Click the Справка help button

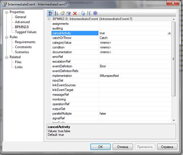tap(167, 147)
